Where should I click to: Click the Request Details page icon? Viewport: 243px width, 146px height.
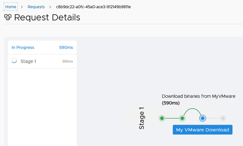pos(8,17)
